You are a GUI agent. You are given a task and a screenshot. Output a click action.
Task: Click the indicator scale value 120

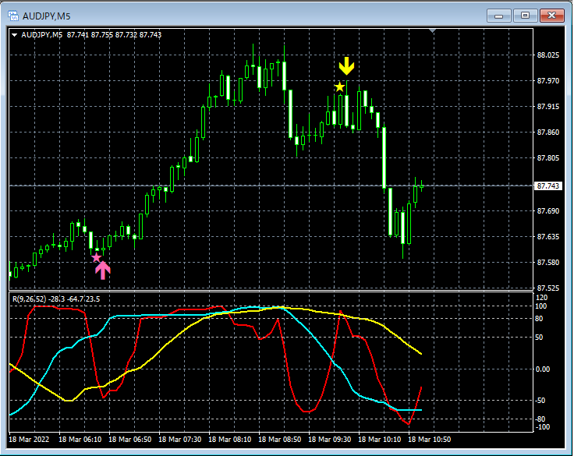pos(542,298)
